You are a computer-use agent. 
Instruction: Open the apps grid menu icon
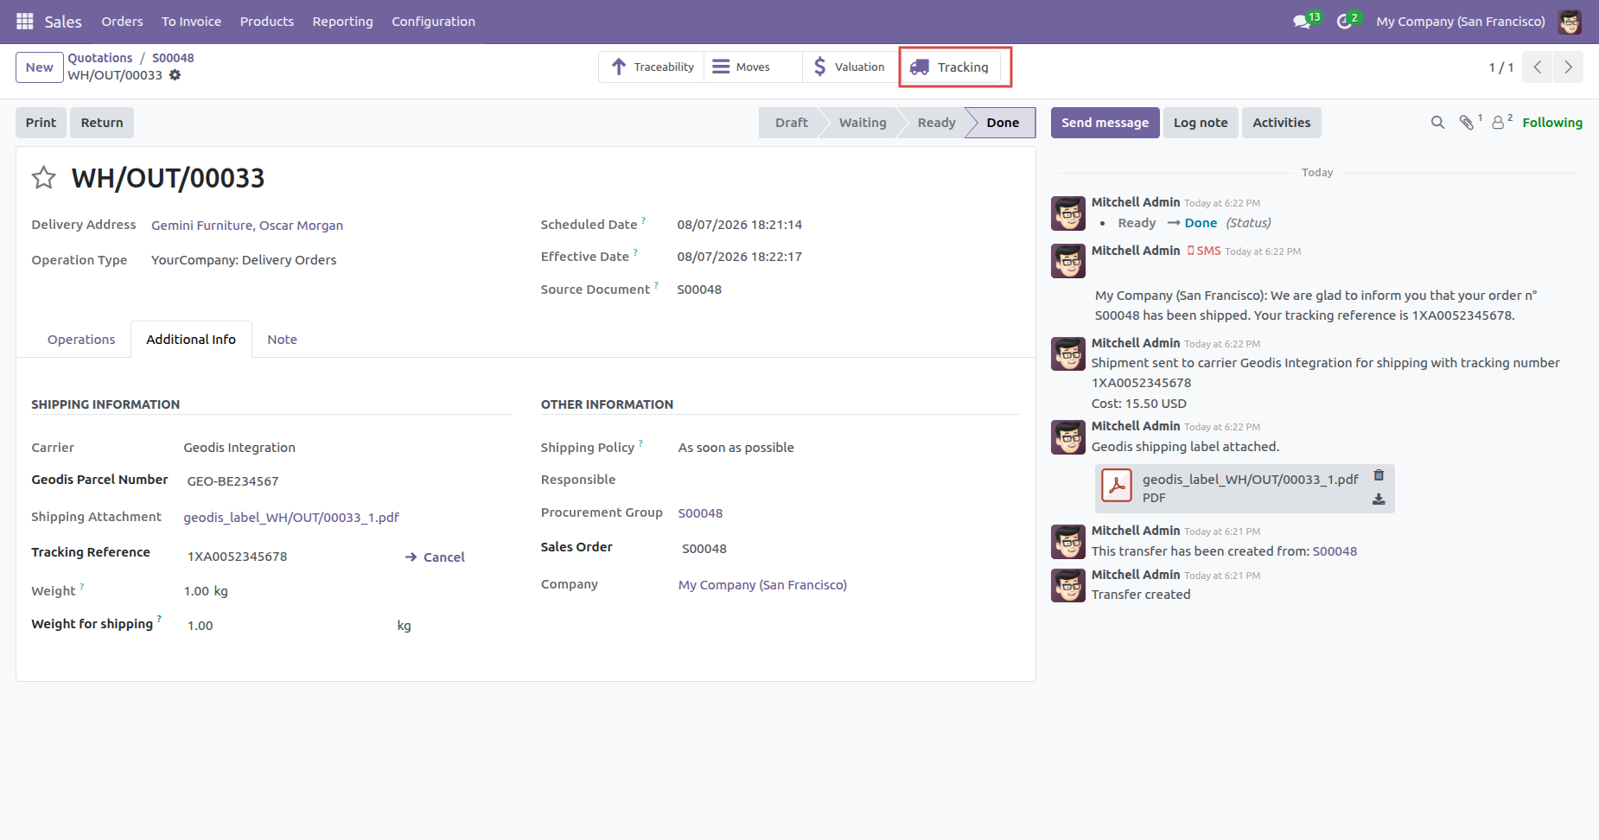pos(25,21)
